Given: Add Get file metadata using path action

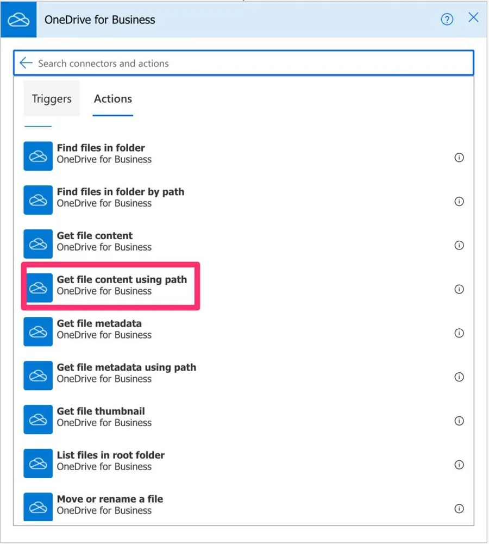Looking at the screenshot, I should [126, 373].
